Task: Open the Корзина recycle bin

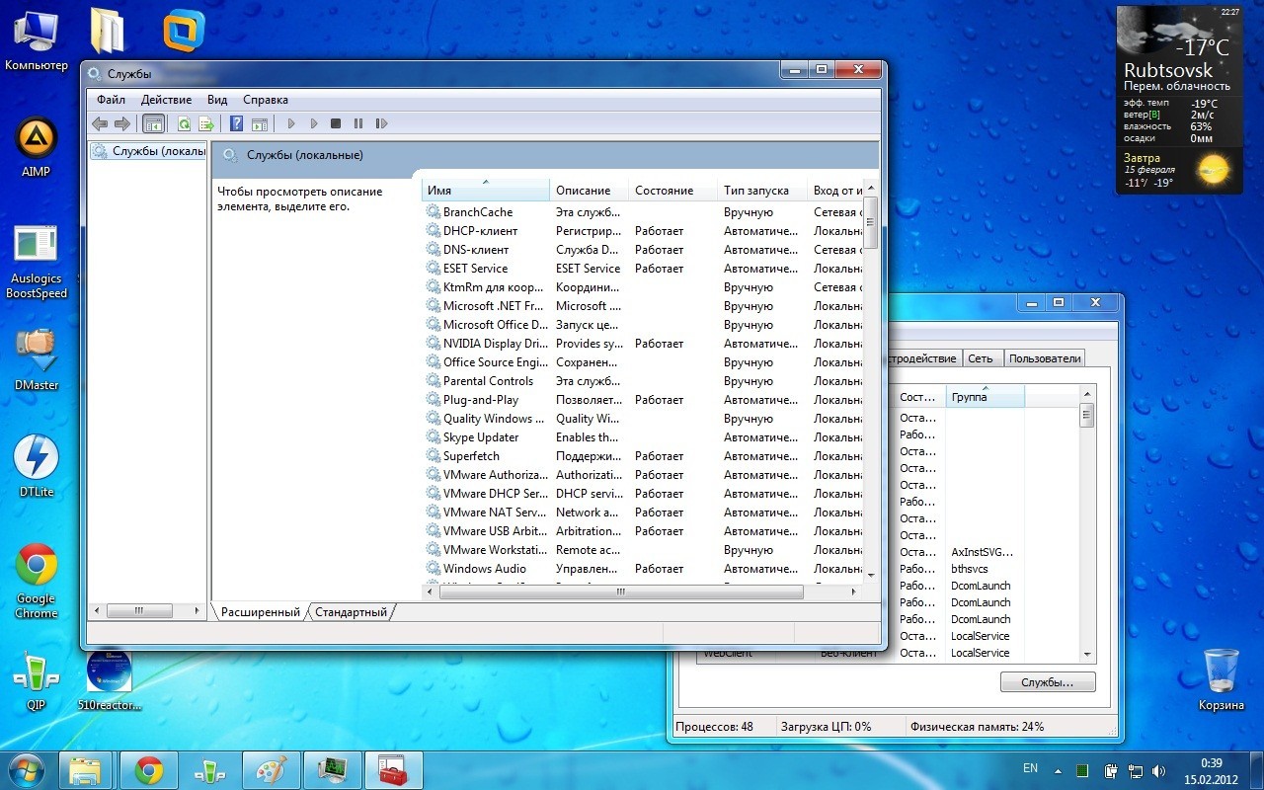Action: [x=1222, y=679]
